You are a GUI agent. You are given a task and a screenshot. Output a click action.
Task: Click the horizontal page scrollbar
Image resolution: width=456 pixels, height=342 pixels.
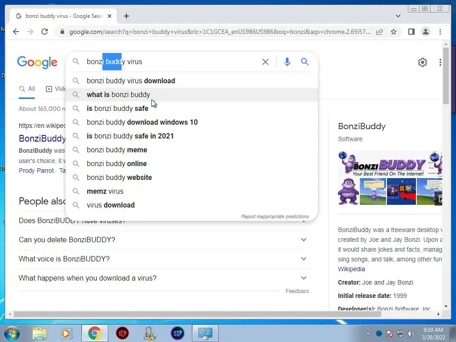click(197, 314)
